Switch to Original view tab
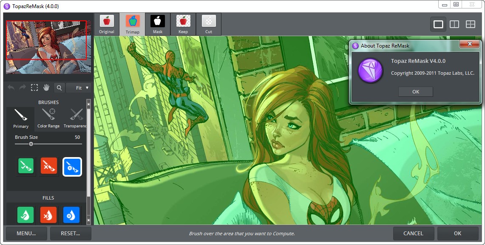Viewport: 485px width, 245px height. pyautogui.click(x=107, y=24)
